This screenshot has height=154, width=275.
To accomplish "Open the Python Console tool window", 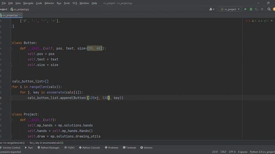I will point(89,148).
